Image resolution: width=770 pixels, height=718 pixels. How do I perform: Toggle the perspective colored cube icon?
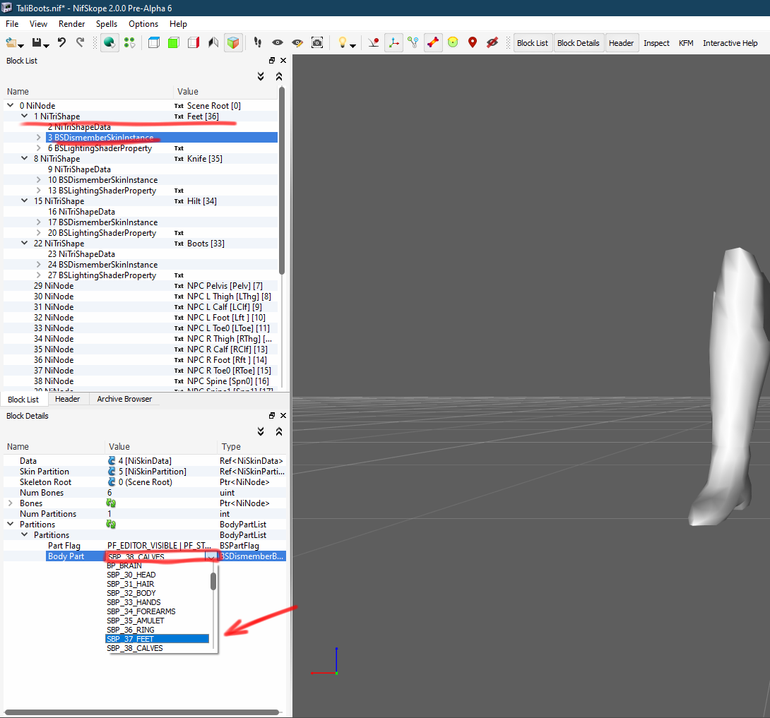(233, 42)
